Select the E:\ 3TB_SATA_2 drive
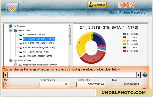The width and height of the screenshot is (153, 97). coord(39,43)
